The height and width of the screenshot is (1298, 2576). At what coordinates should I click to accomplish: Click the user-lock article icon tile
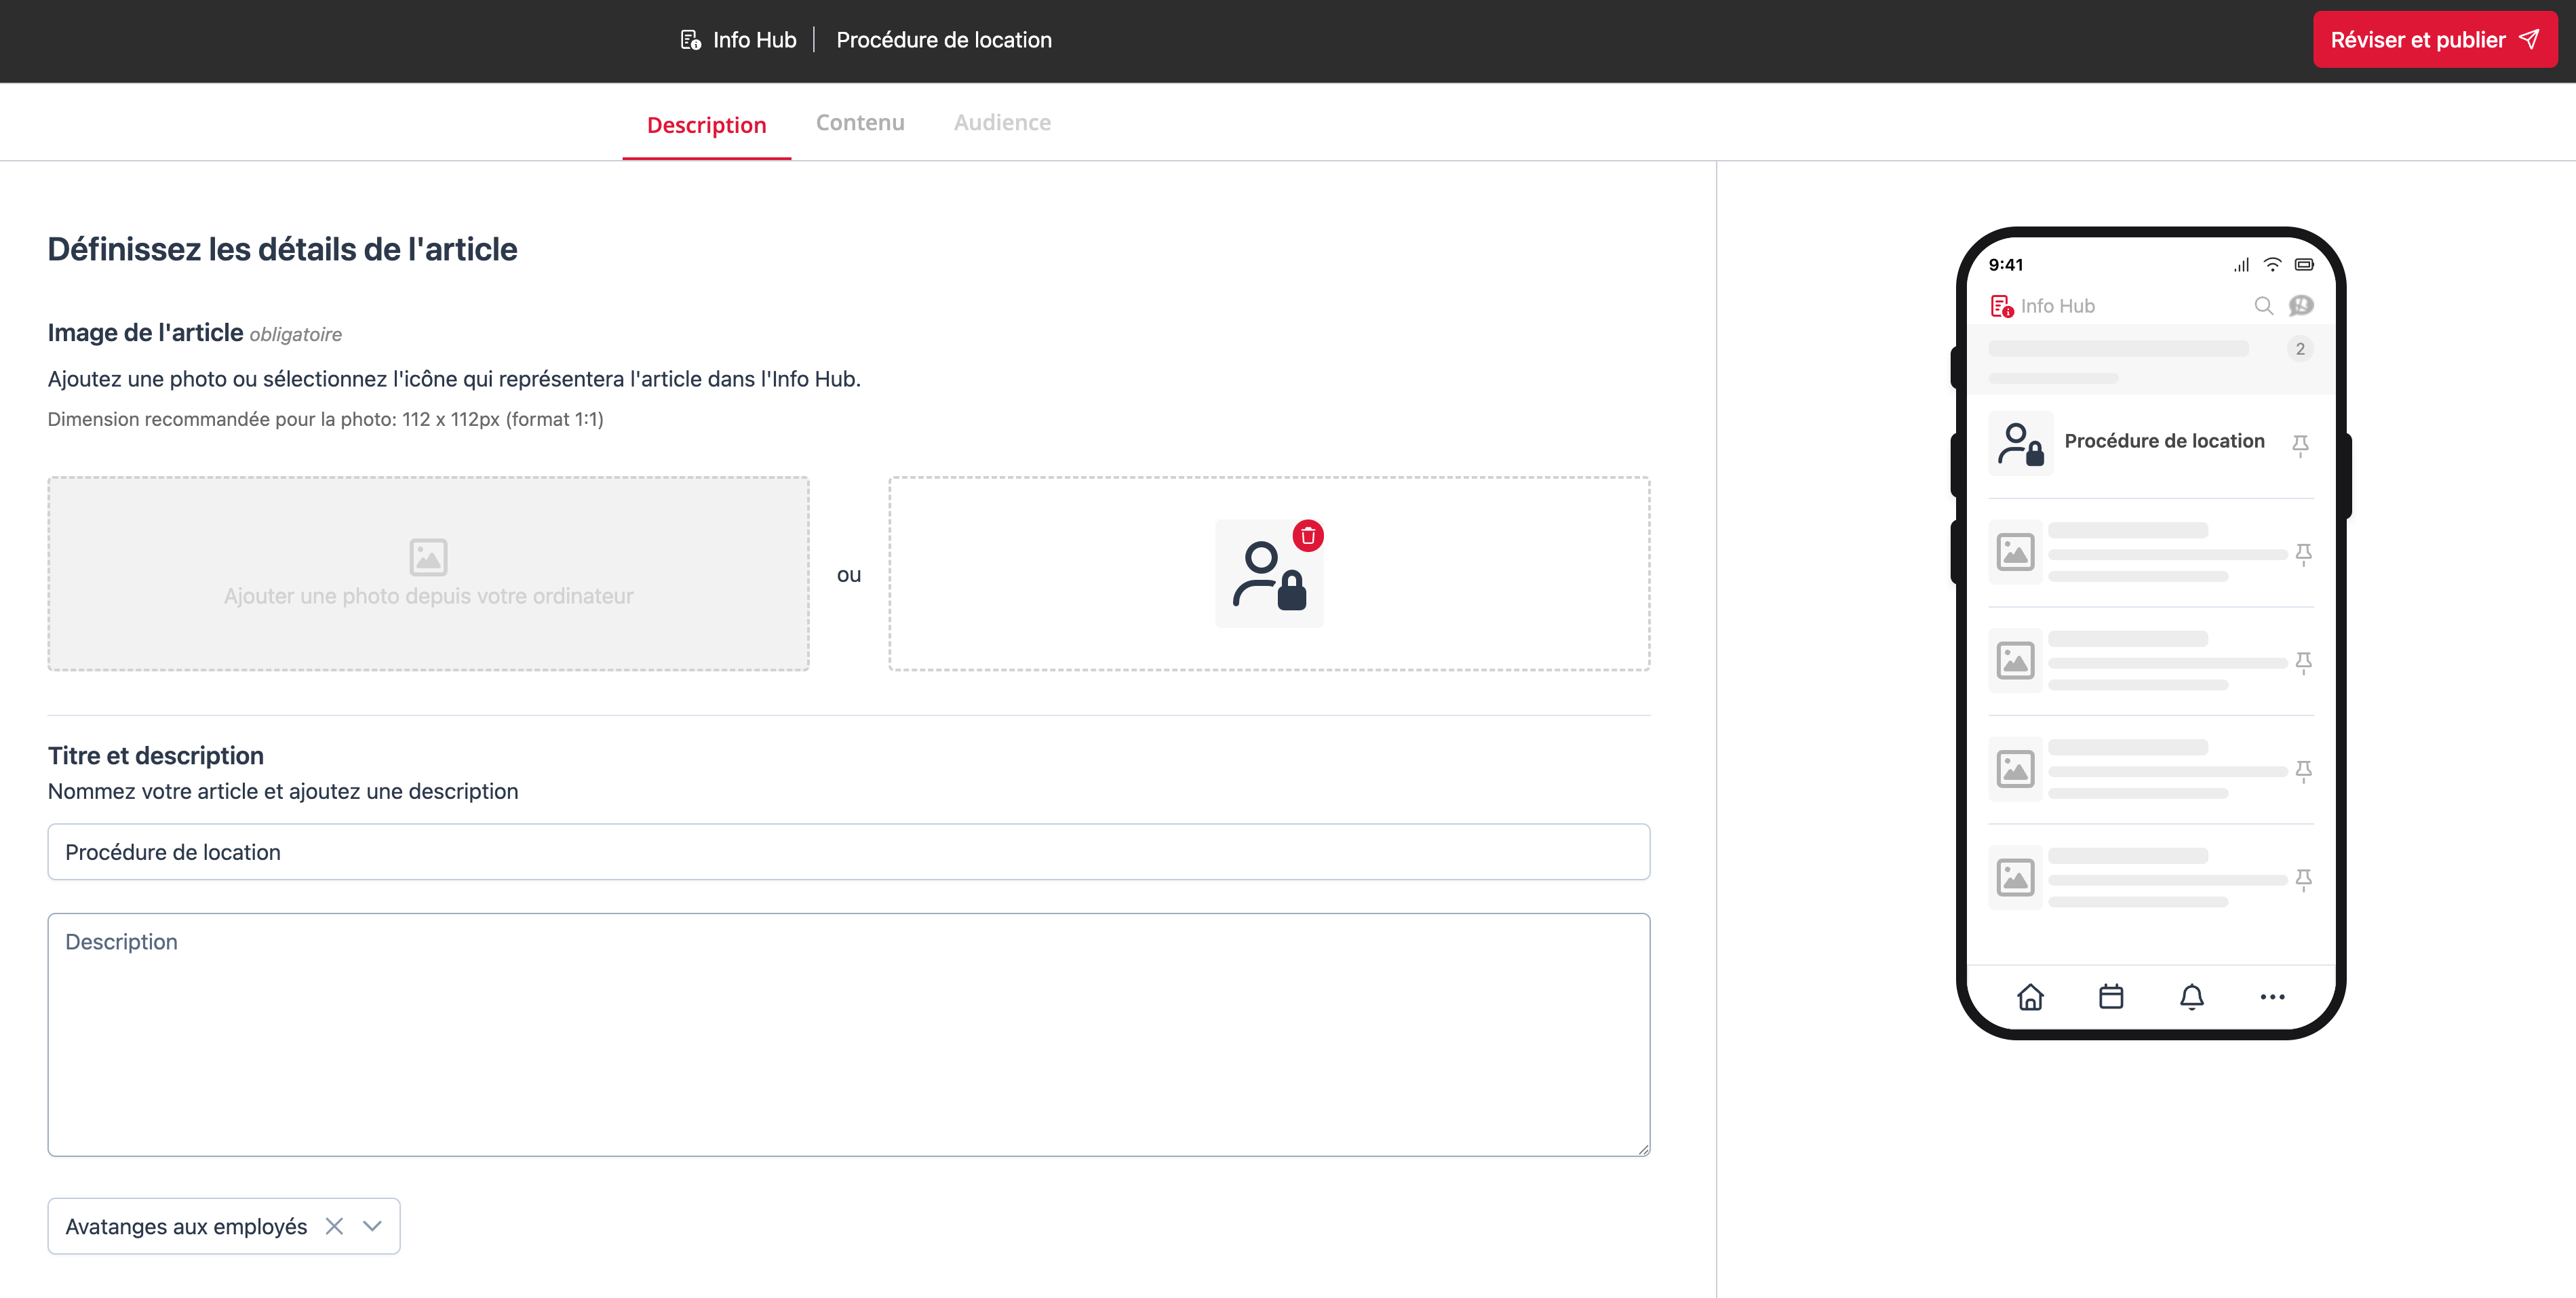1269,574
